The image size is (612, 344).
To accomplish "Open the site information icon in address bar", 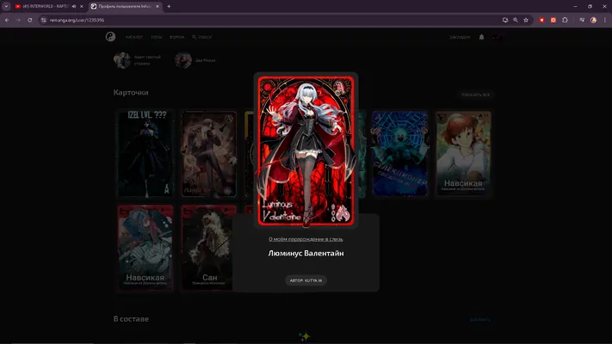I will pyautogui.click(x=43, y=20).
